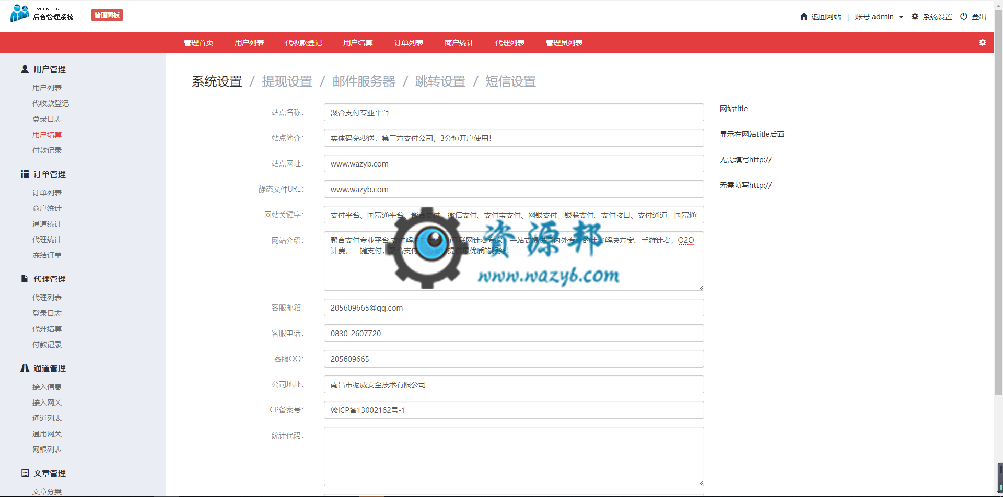
Task: Open sidebar 用户列表 under 用户管理
Action: pyautogui.click(x=47, y=88)
